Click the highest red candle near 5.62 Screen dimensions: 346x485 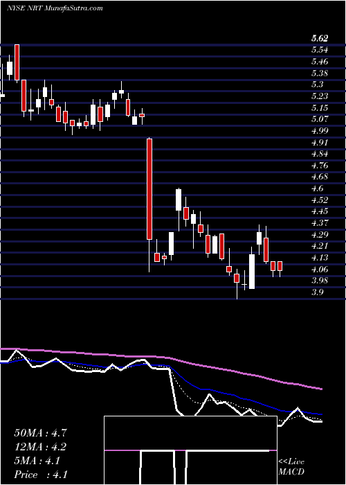(x=17, y=62)
